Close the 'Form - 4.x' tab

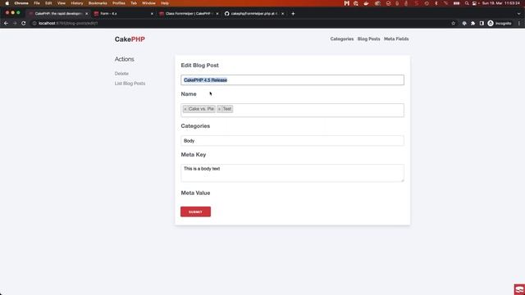[152, 14]
